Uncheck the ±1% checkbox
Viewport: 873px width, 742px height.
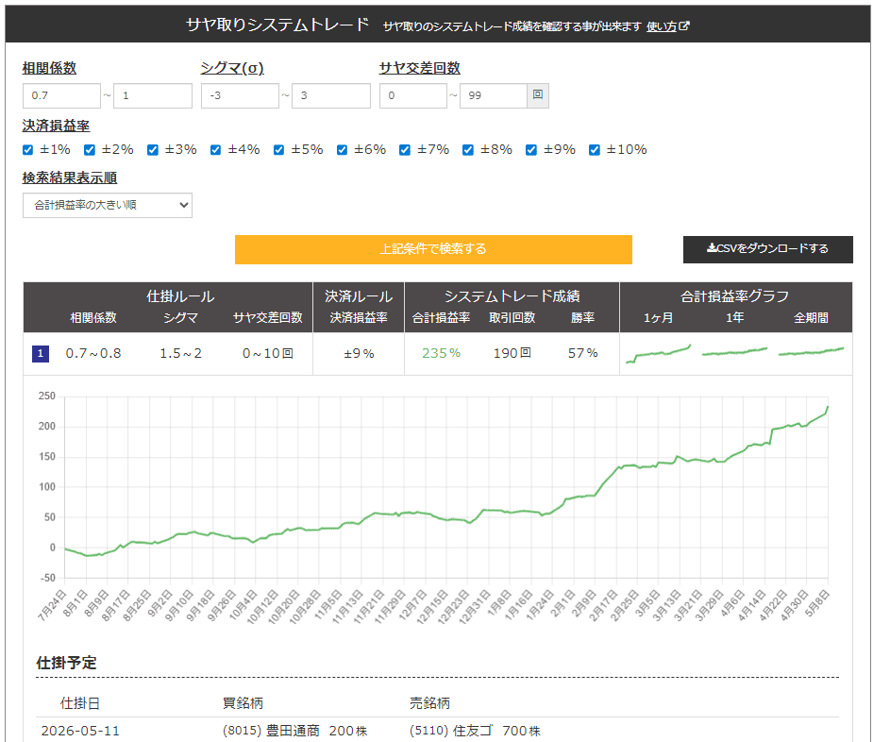click(27, 150)
